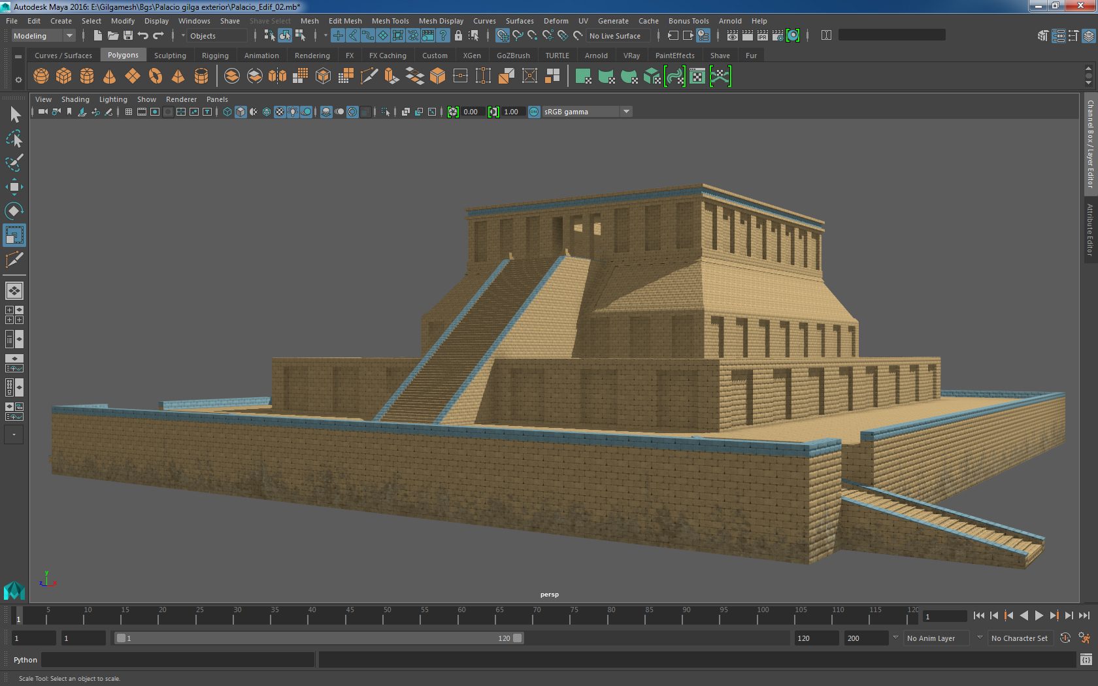Toggle Auto Keyframe button
Screen dimensions: 1098x686
[x=1065, y=638]
